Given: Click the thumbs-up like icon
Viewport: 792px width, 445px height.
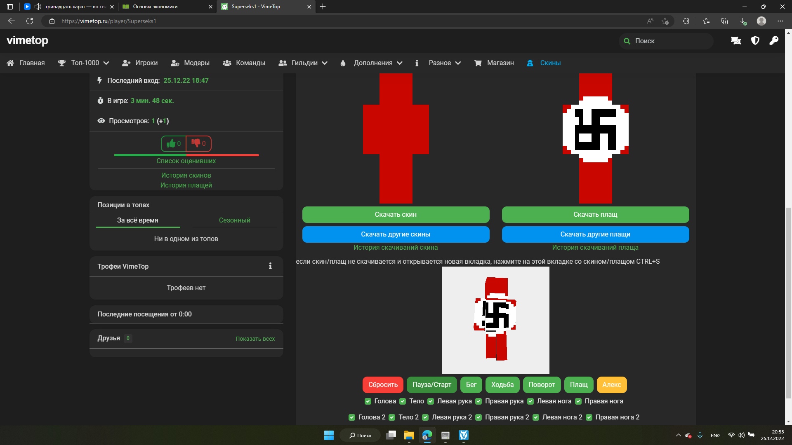Looking at the screenshot, I should tap(171, 143).
